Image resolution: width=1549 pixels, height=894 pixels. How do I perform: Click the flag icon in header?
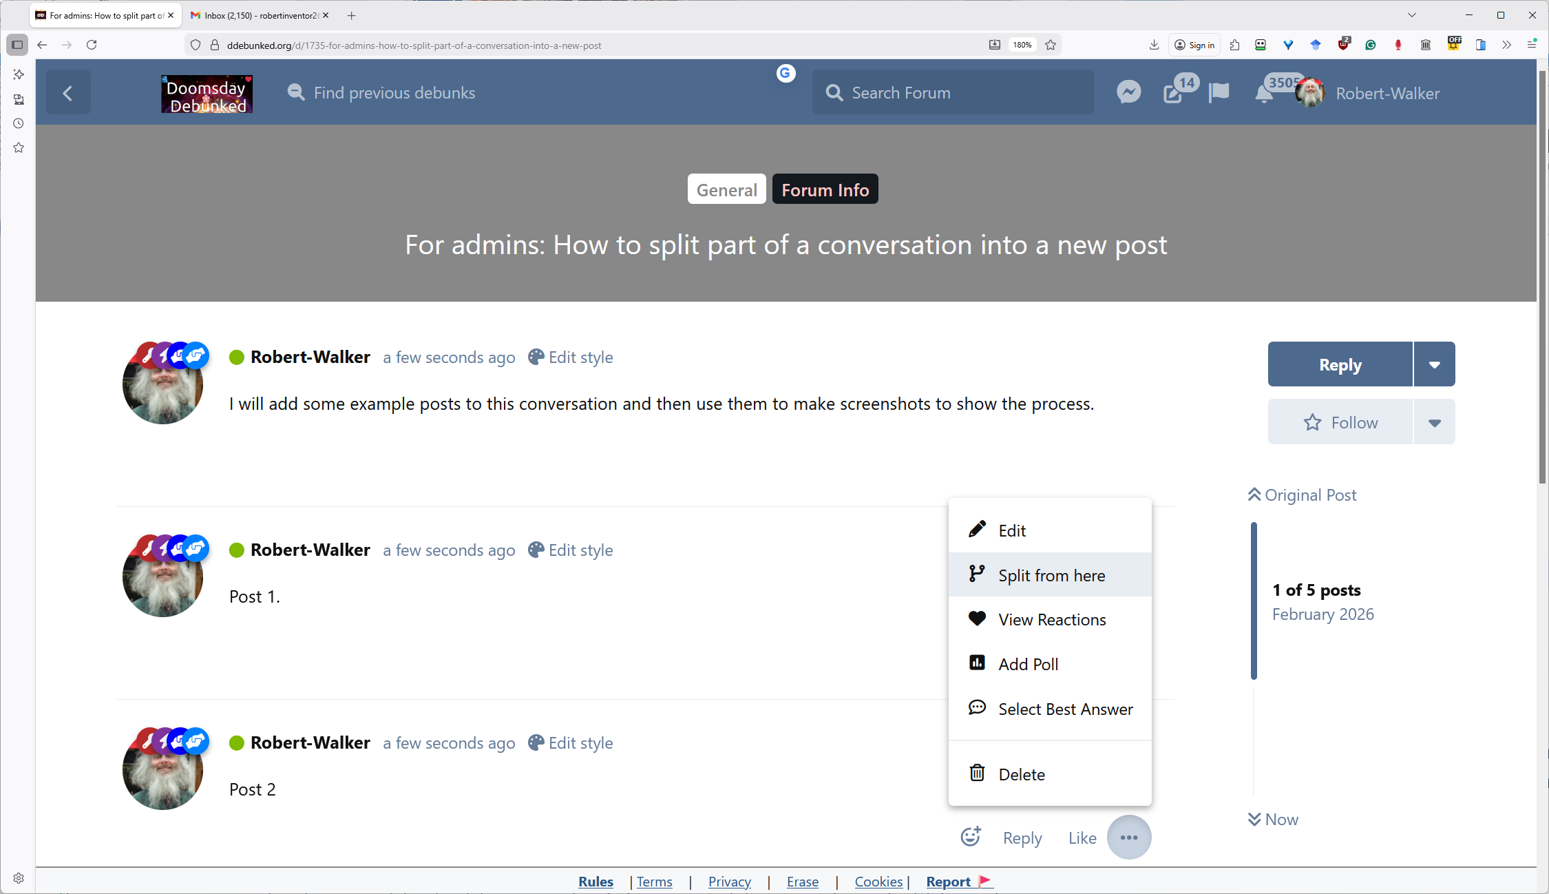click(1219, 92)
